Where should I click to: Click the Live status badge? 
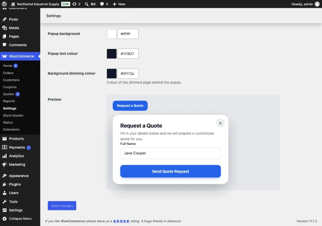click(x=65, y=4)
